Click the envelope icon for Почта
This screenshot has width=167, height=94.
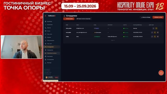point(46,31)
